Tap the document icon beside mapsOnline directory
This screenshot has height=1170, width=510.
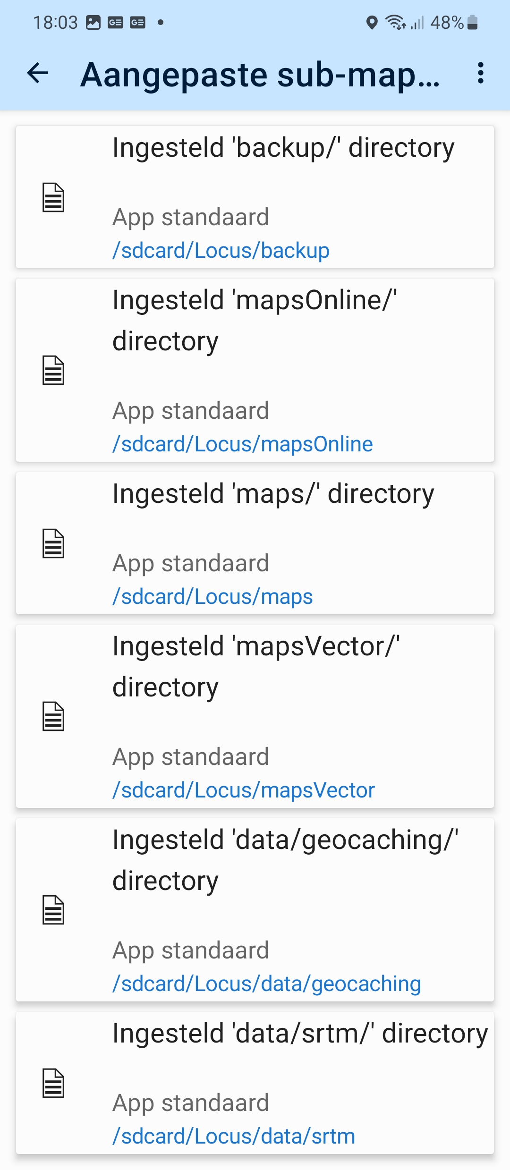coord(53,370)
